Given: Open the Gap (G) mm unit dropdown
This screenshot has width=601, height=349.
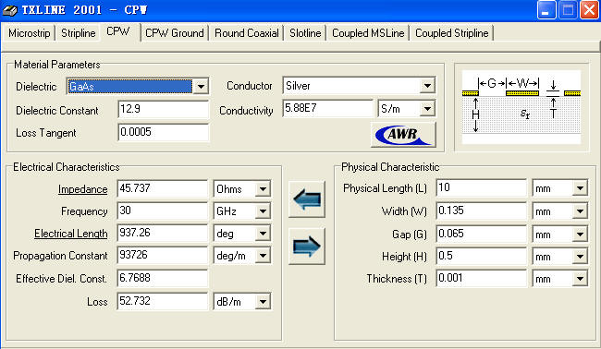Looking at the screenshot, I should point(580,235).
